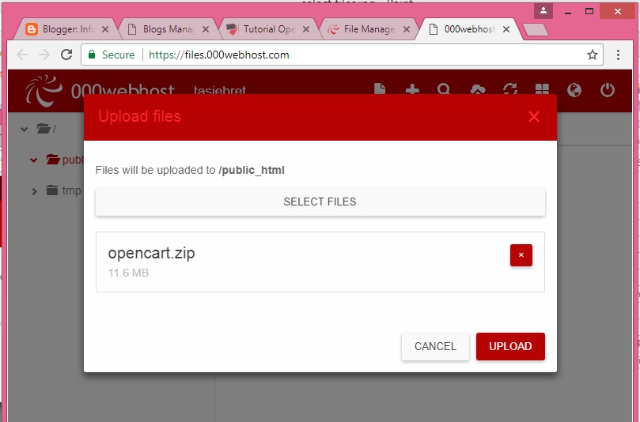Click the 000webhost logo
Viewport: 640px width, 422px height.
(x=100, y=91)
